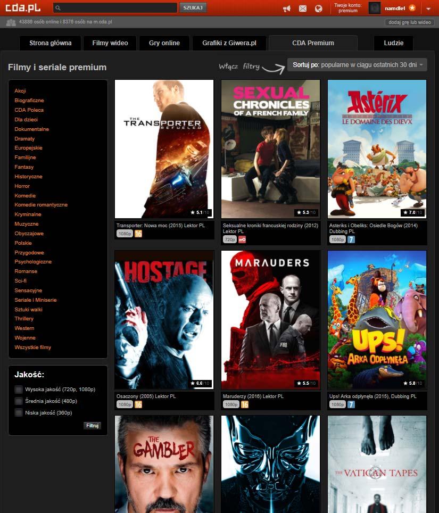This screenshot has height=513, width=439.
Task: Click inside the search input field
Action: (x=115, y=7)
